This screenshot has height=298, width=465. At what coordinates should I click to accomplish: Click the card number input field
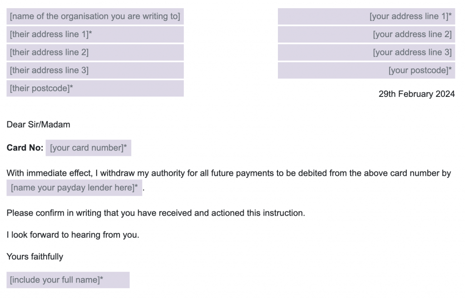coord(89,148)
